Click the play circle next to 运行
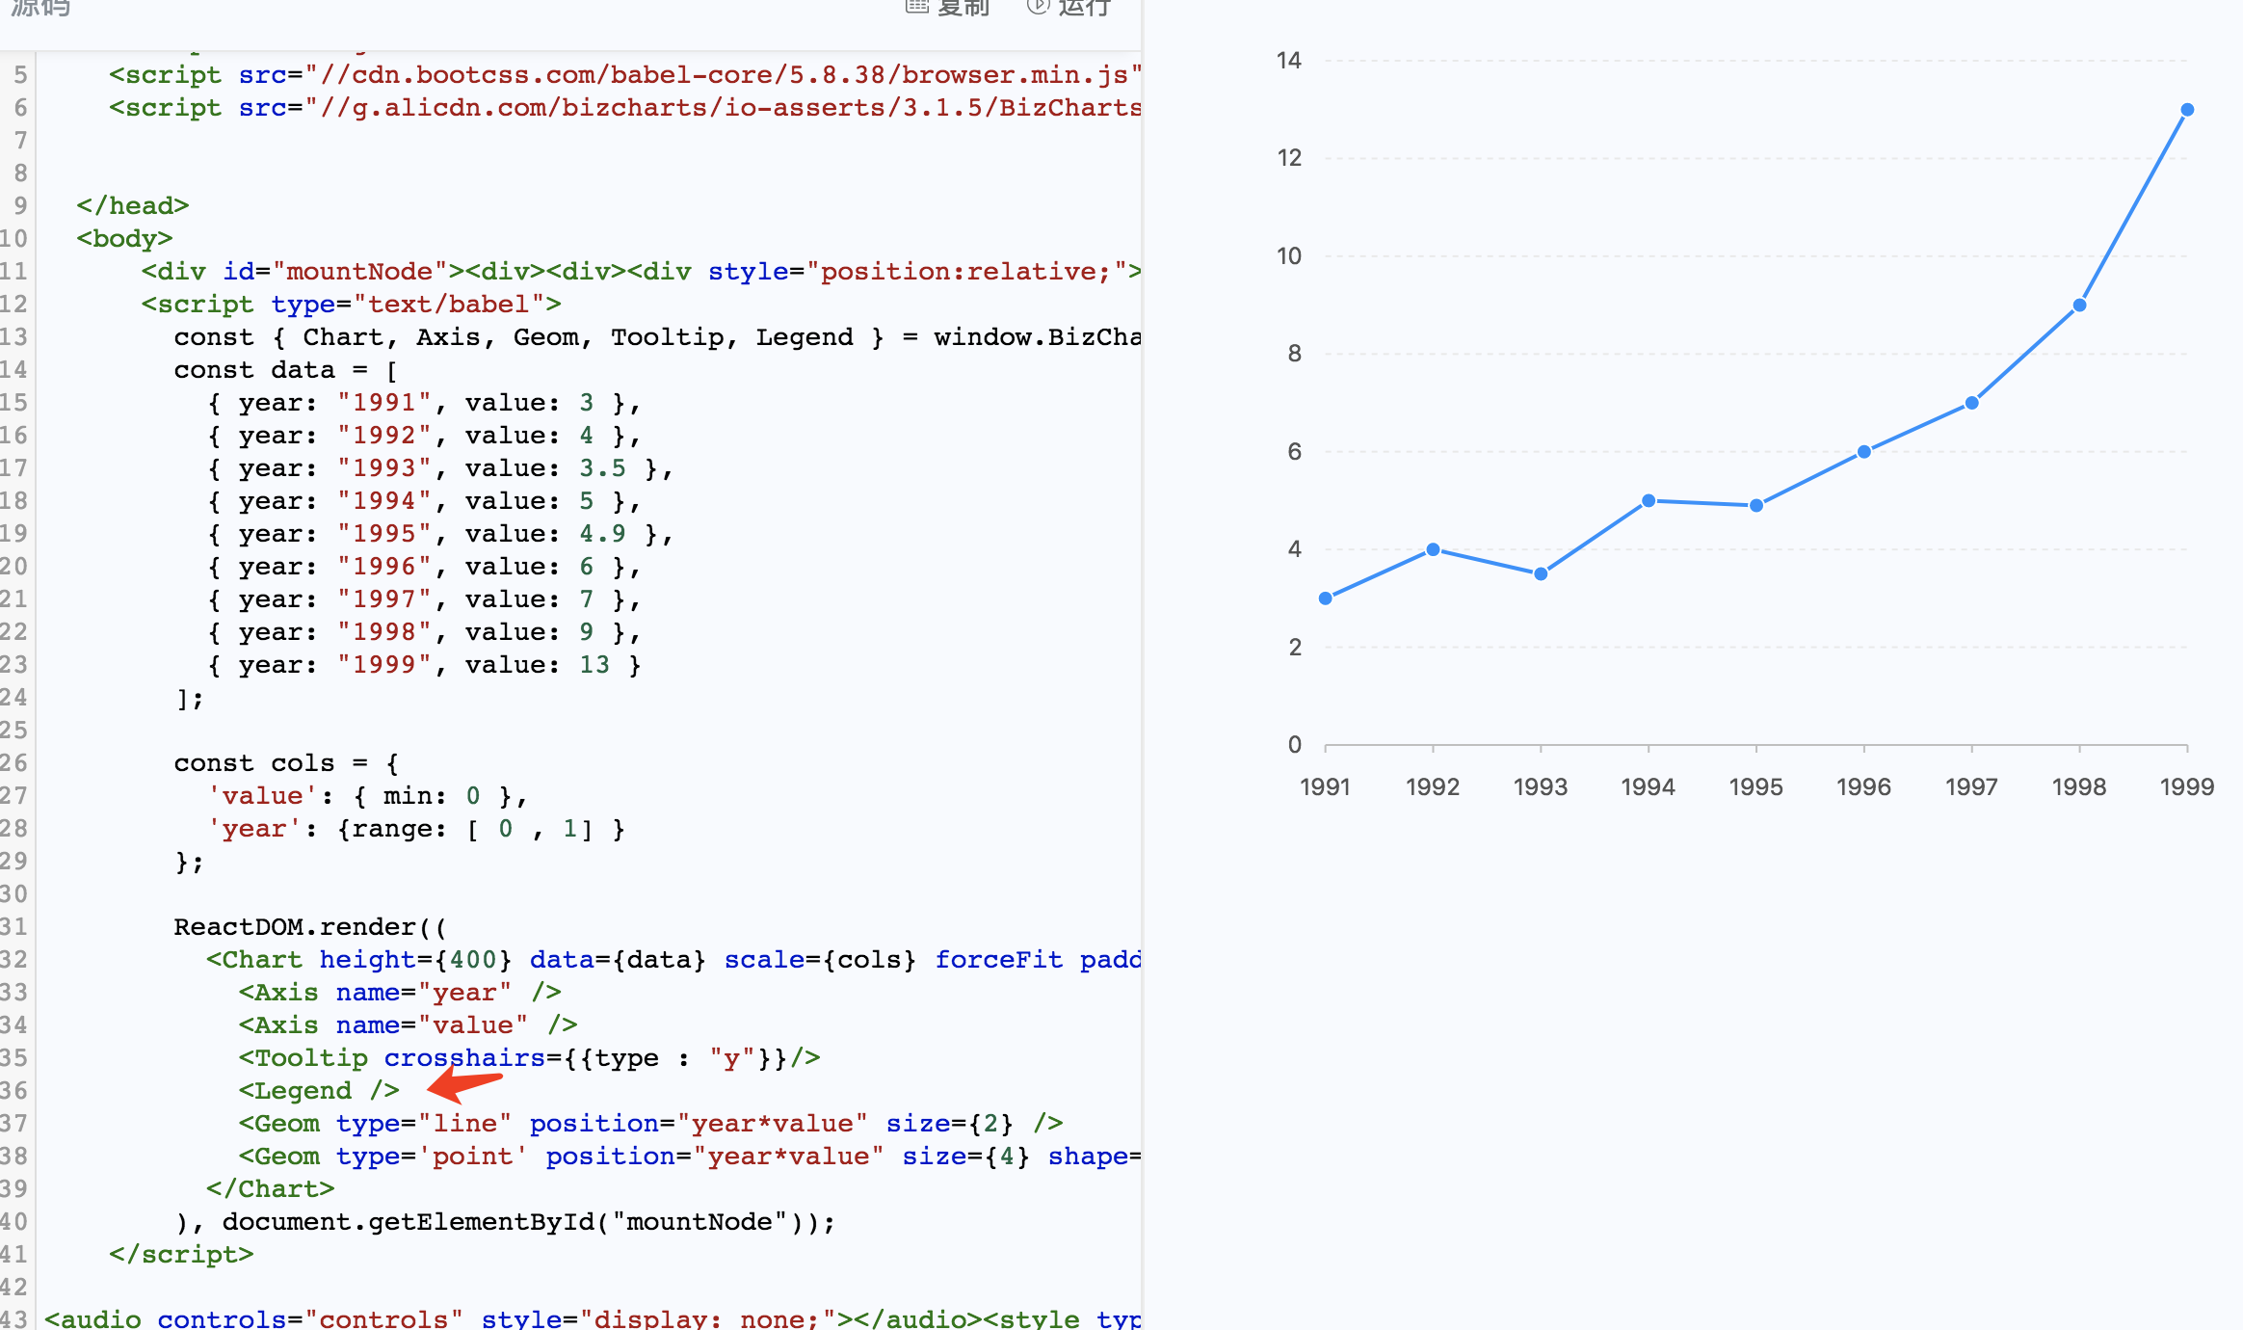 click(x=1038, y=8)
